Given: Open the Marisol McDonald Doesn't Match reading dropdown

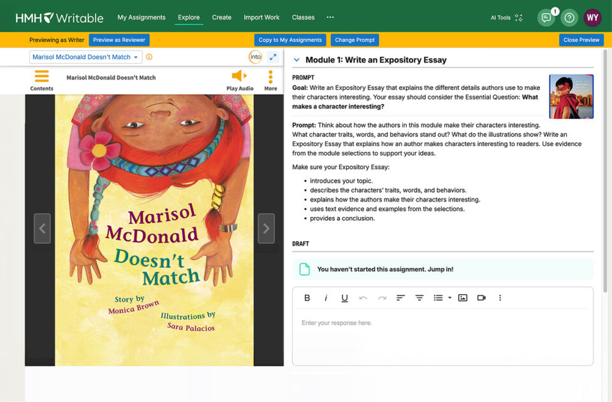Looking at the screenshot, I should (85, 57).
